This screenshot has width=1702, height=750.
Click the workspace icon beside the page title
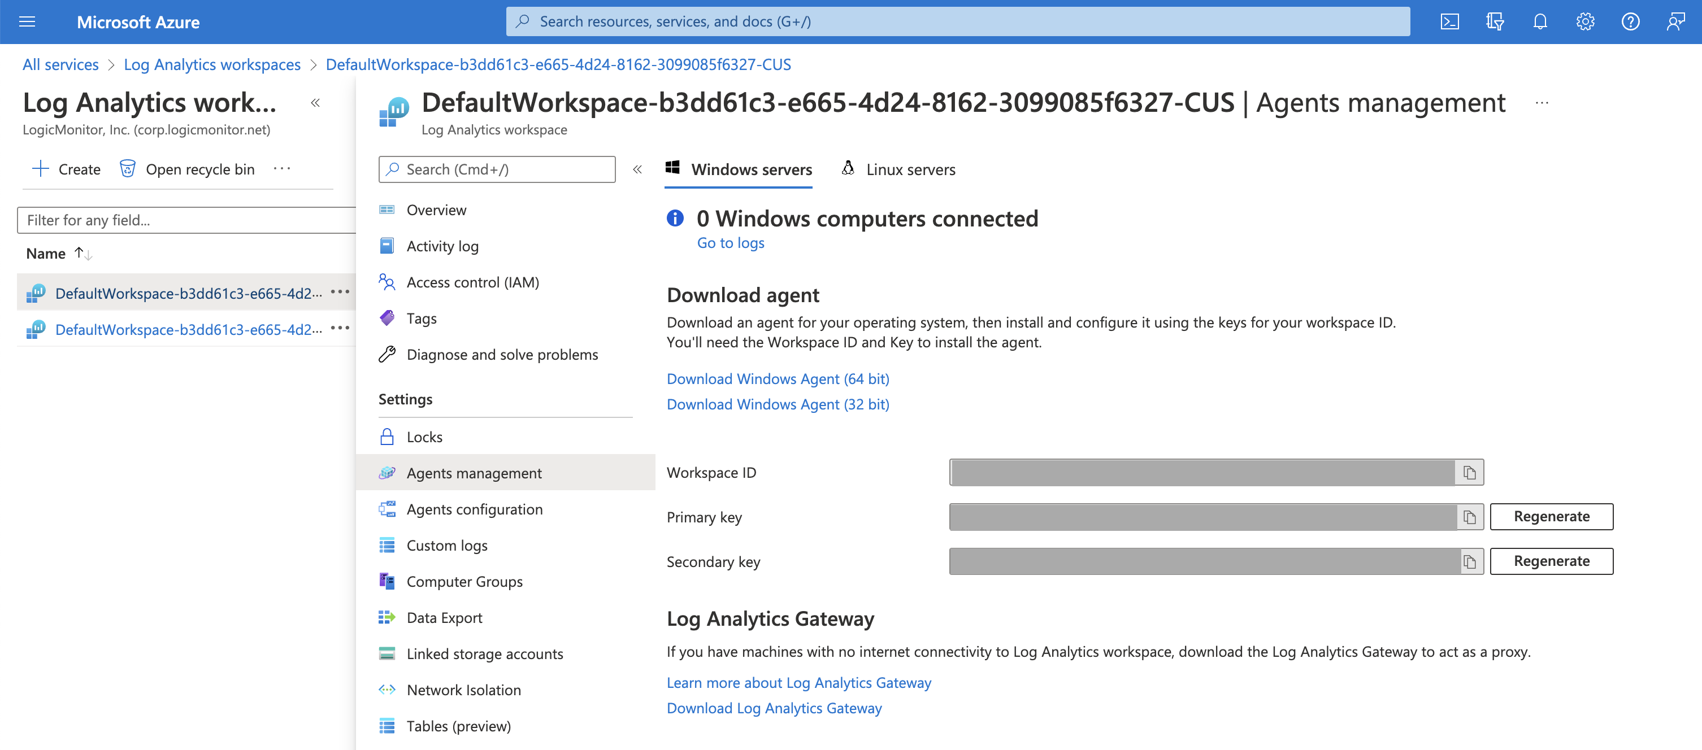tap(394, 112)
